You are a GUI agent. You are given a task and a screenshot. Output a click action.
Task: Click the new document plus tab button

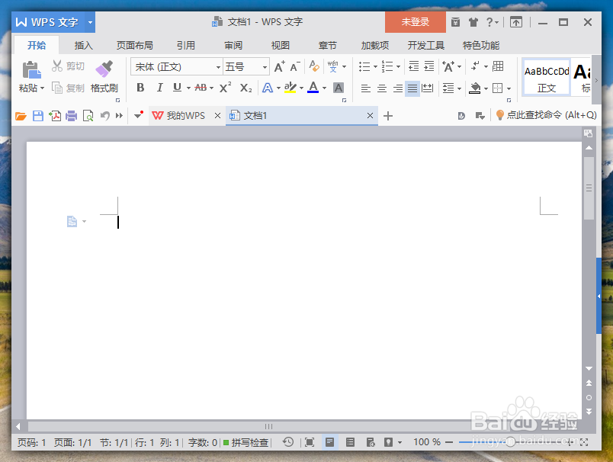click(388, 116)
